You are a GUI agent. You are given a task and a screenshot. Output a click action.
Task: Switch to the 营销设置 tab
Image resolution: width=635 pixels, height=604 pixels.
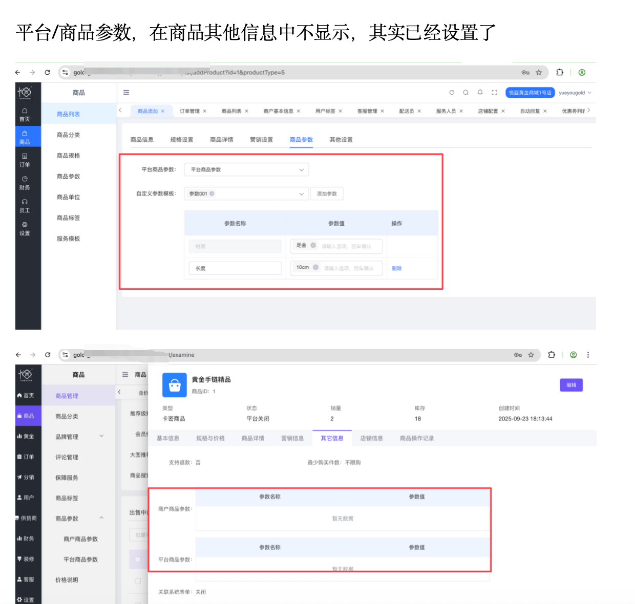261,140
